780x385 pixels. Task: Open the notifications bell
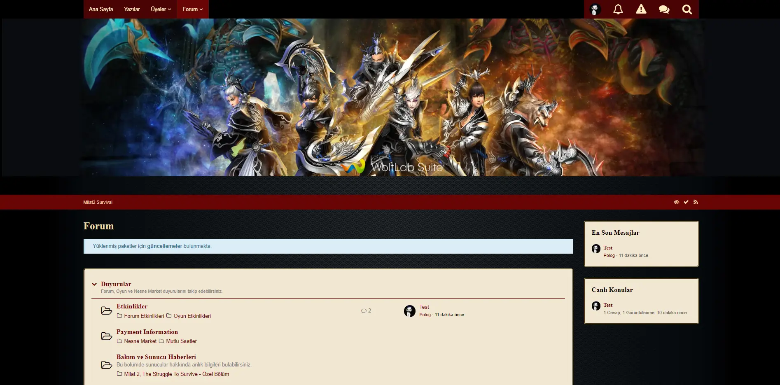pos(618,9)
